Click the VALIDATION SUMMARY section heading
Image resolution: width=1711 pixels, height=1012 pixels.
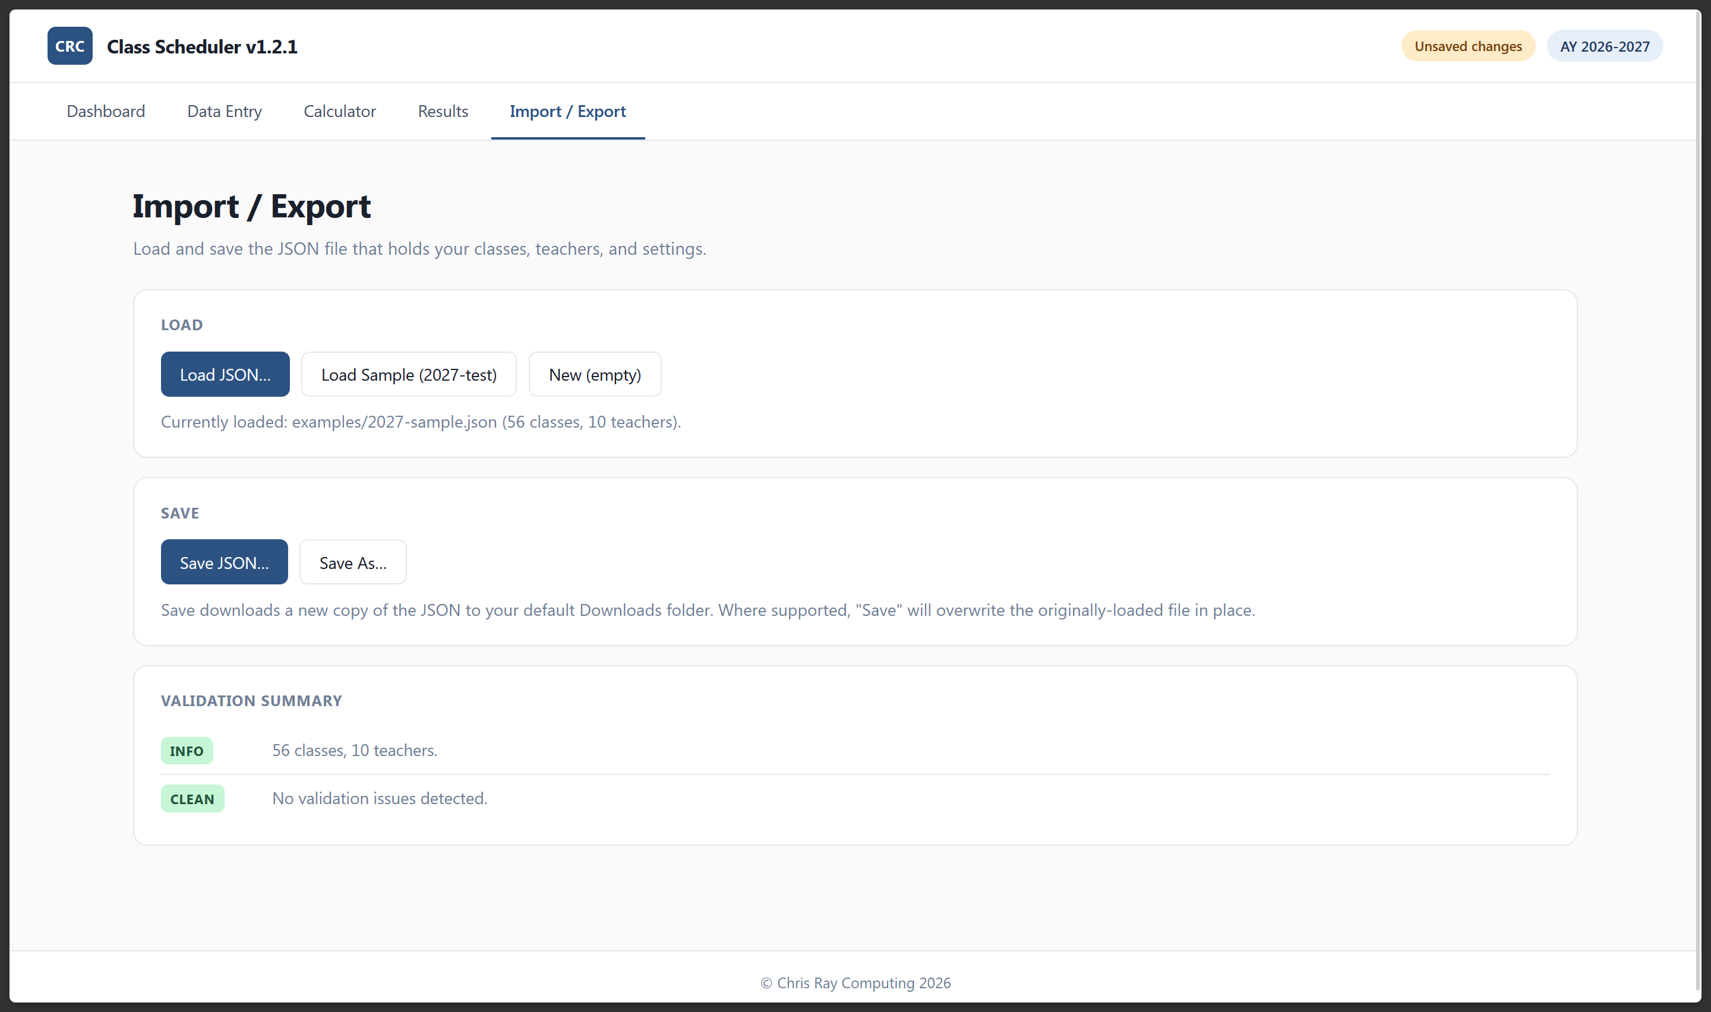(x=252, y=701)
